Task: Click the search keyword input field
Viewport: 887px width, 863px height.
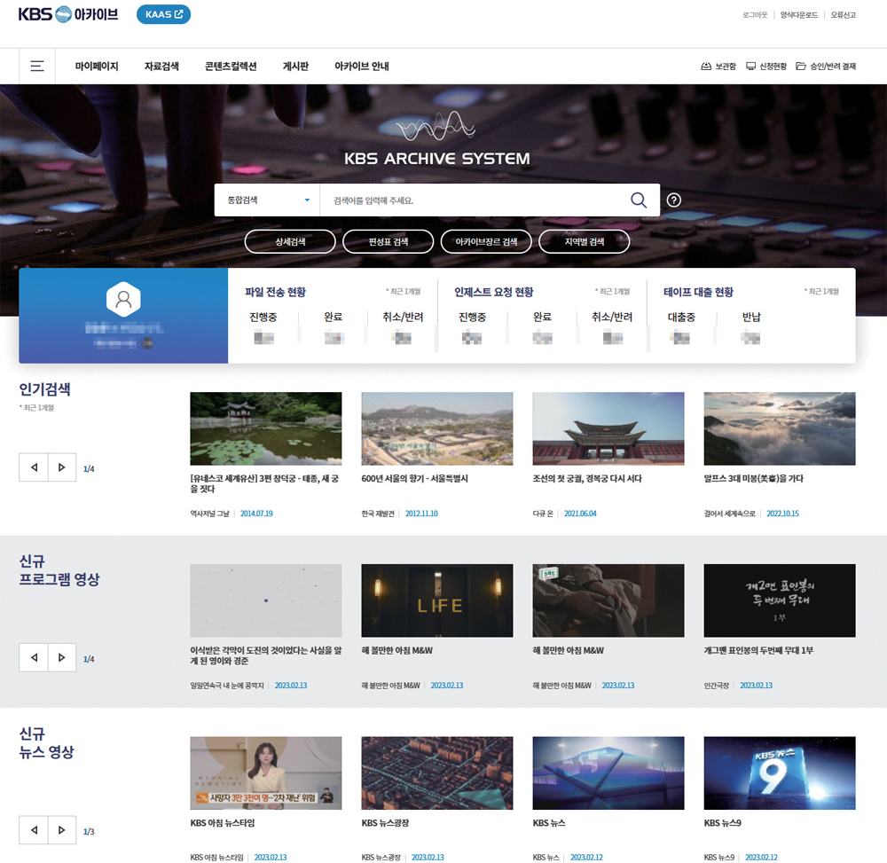Action: [x=475, y=200]
